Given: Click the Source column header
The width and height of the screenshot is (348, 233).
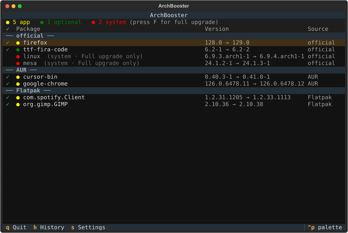Looking at the screenshot, I should [x=318, y=29].
